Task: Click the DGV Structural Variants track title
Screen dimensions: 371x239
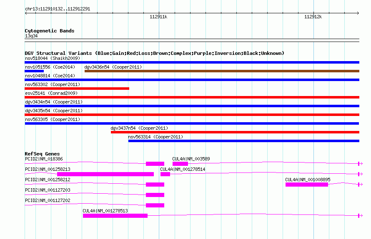Action: [155, 53]
